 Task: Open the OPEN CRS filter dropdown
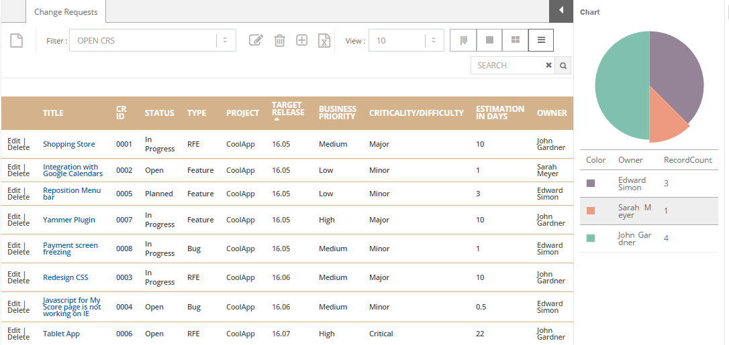[x=152, y=40]
